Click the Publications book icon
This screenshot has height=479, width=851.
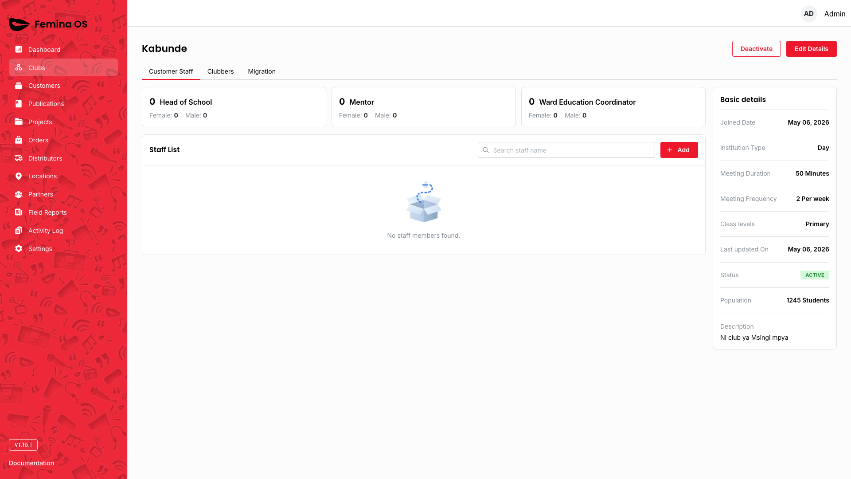(x=19, y=104)
